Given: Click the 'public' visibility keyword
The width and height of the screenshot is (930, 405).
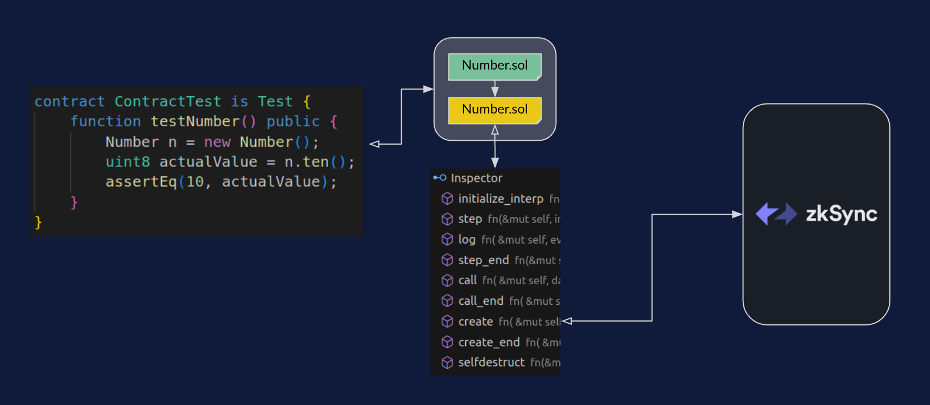Looking at the screenshot, I should pyautogui.click(x=293, y=122).
